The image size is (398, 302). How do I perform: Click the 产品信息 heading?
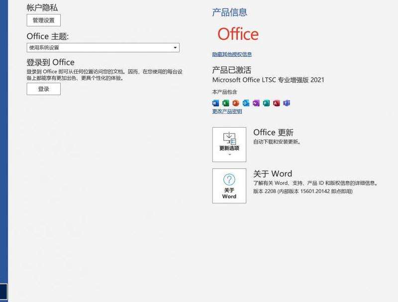click(229, 12)
